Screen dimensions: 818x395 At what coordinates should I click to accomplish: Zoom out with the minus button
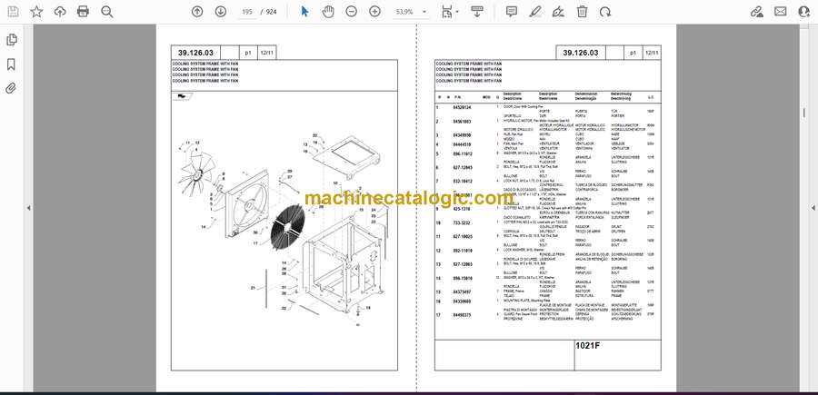click(x=352, y=12)
